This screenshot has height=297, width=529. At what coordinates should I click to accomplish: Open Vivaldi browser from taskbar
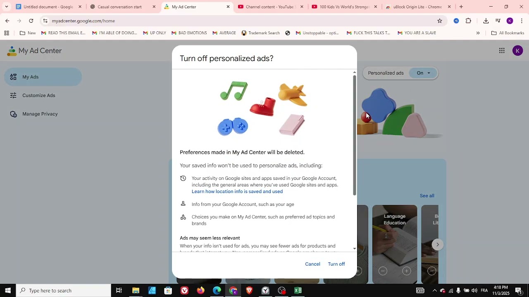pyautogui.click(x=184, y=290)
